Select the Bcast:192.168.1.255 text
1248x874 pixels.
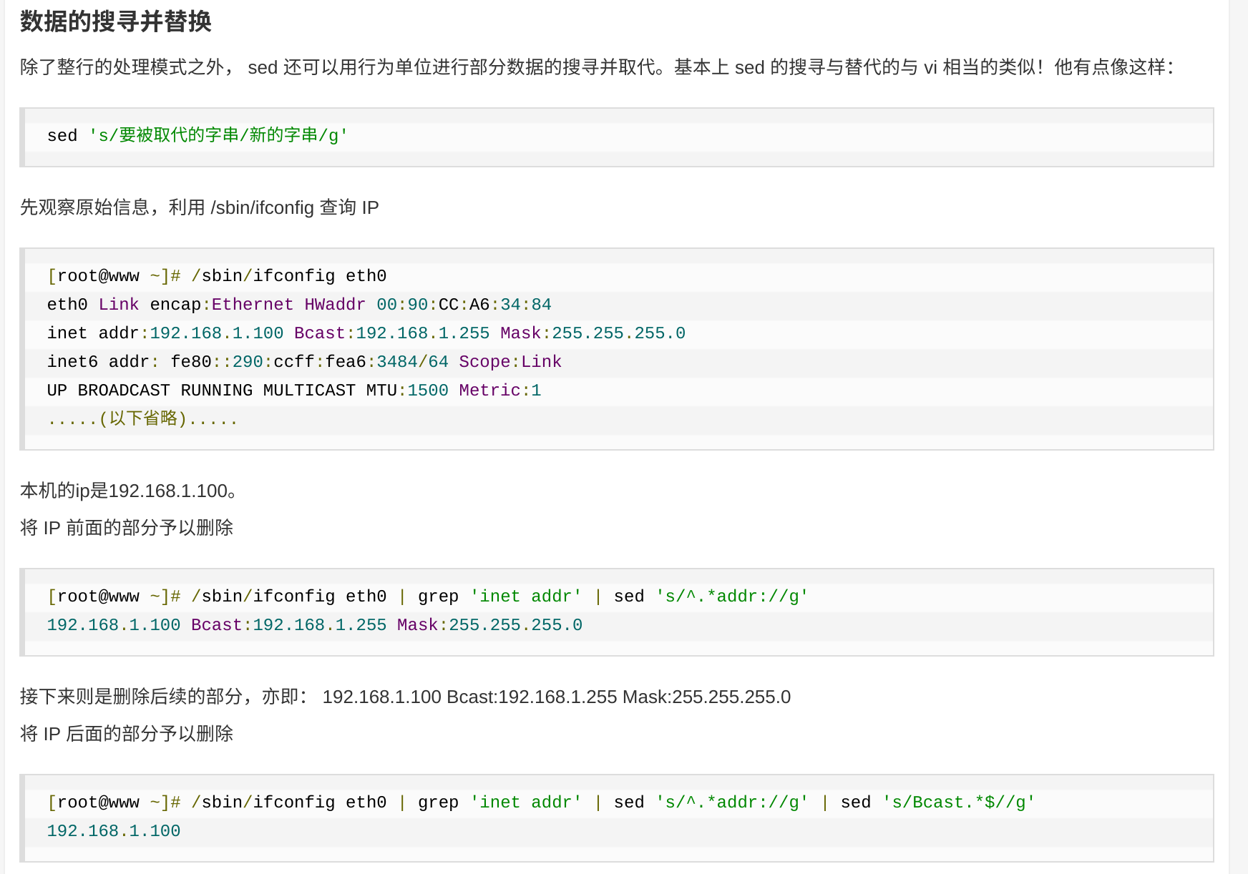coord(391,333)
